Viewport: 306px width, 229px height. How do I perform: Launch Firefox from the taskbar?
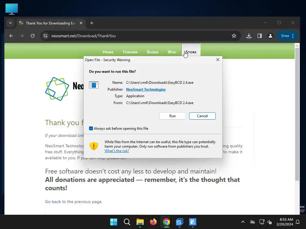pos(153,222)
